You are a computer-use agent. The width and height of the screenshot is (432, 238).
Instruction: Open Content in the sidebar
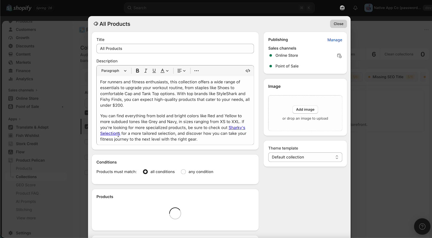[x=23, y=54]
